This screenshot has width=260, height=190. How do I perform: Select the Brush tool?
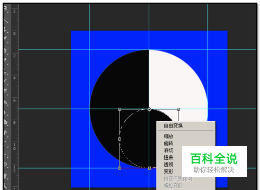point(6,61)
